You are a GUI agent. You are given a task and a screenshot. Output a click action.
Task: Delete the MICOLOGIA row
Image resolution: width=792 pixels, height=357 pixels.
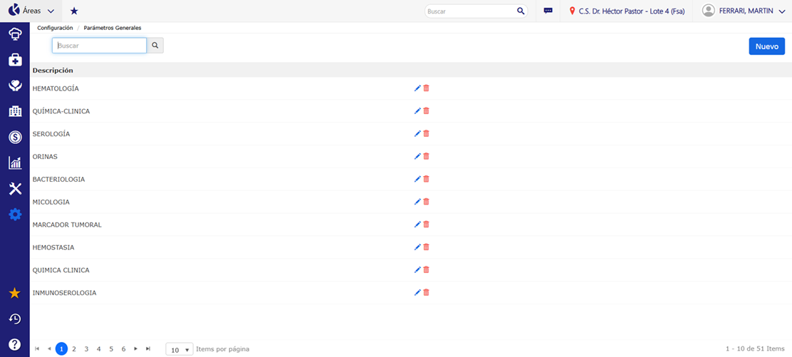click(x=426, y=202)
